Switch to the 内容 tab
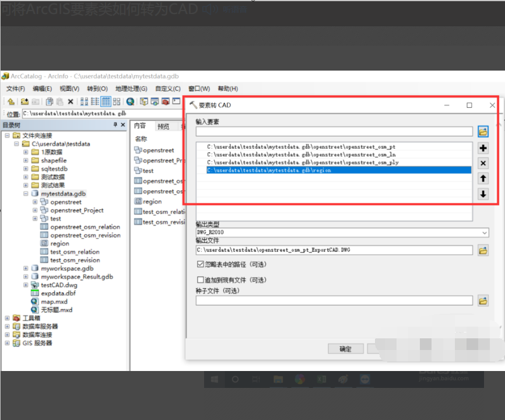The image size is (505, 420). (140, 125)
